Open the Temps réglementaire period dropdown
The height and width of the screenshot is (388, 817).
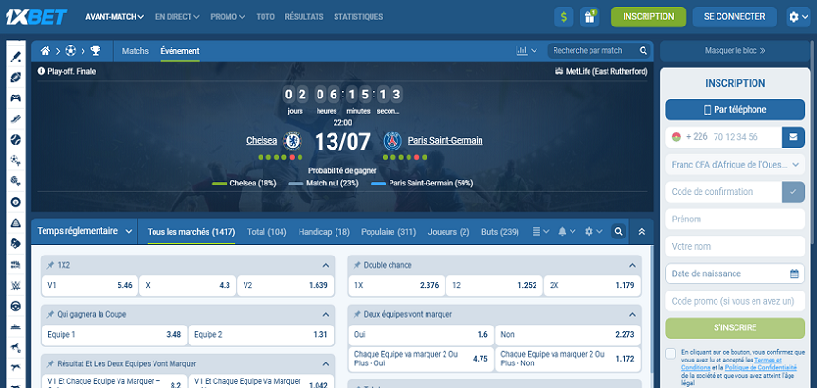85,232
